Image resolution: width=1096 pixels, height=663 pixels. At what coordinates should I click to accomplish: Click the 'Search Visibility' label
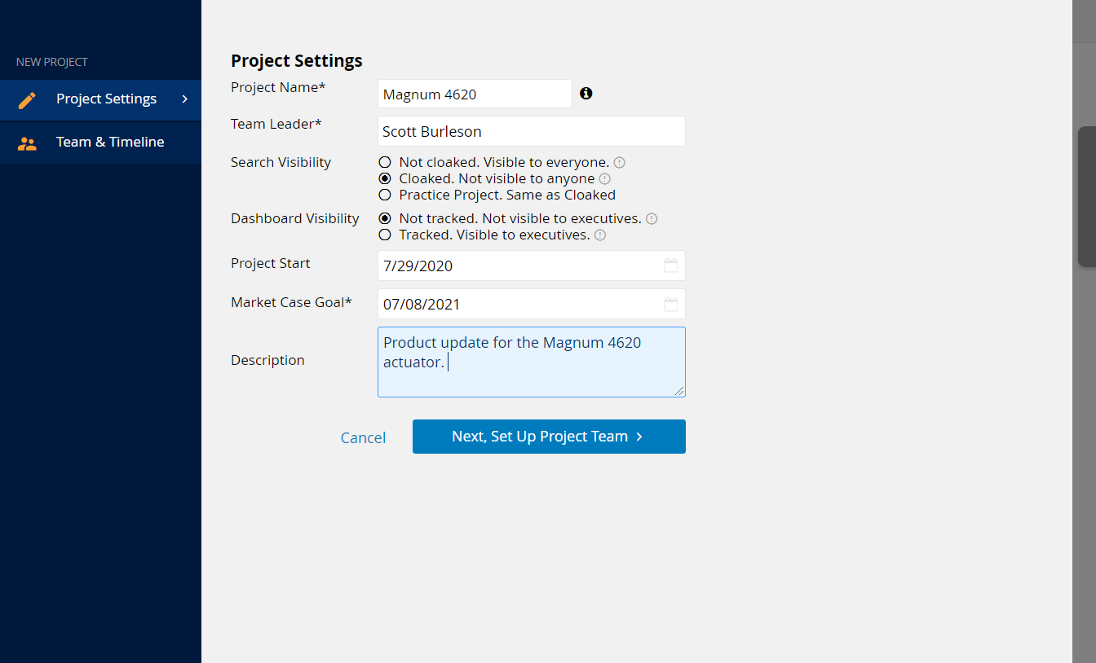point(281,162)
